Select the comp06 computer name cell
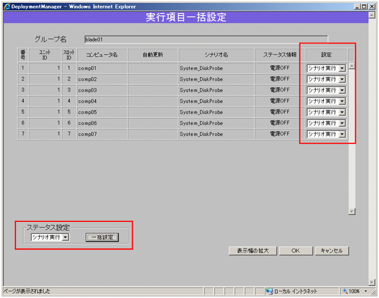Viewport: 379px width, 298px height. [x=102, y=123]
